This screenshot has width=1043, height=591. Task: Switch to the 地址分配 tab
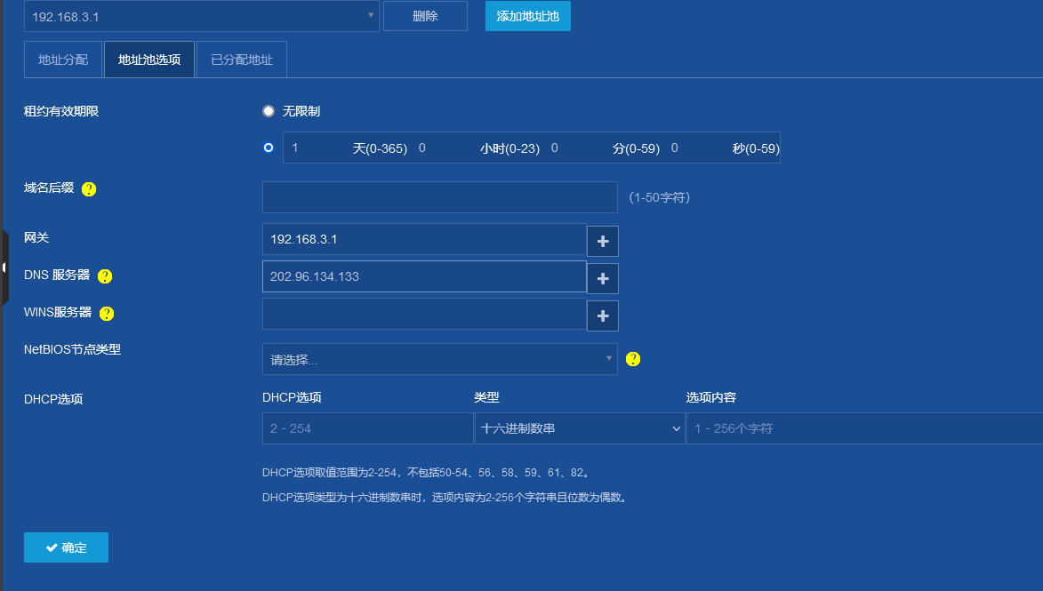coord(63,60)
